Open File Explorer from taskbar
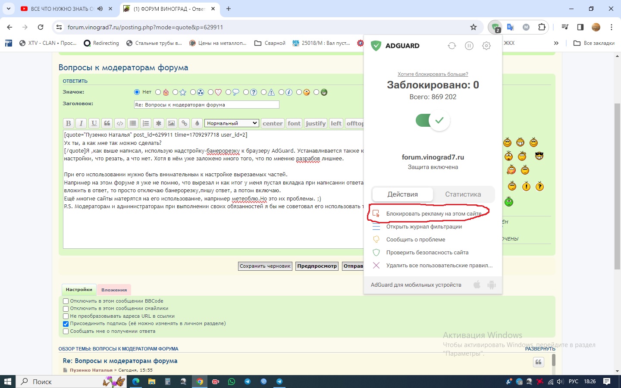This screenshot has width=621, height=388. pos(152,382)
